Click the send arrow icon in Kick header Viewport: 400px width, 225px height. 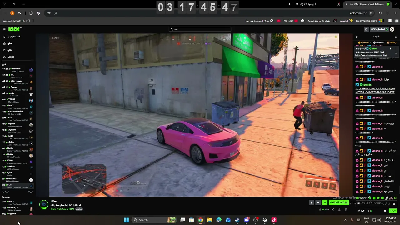(x=392, y=29)
